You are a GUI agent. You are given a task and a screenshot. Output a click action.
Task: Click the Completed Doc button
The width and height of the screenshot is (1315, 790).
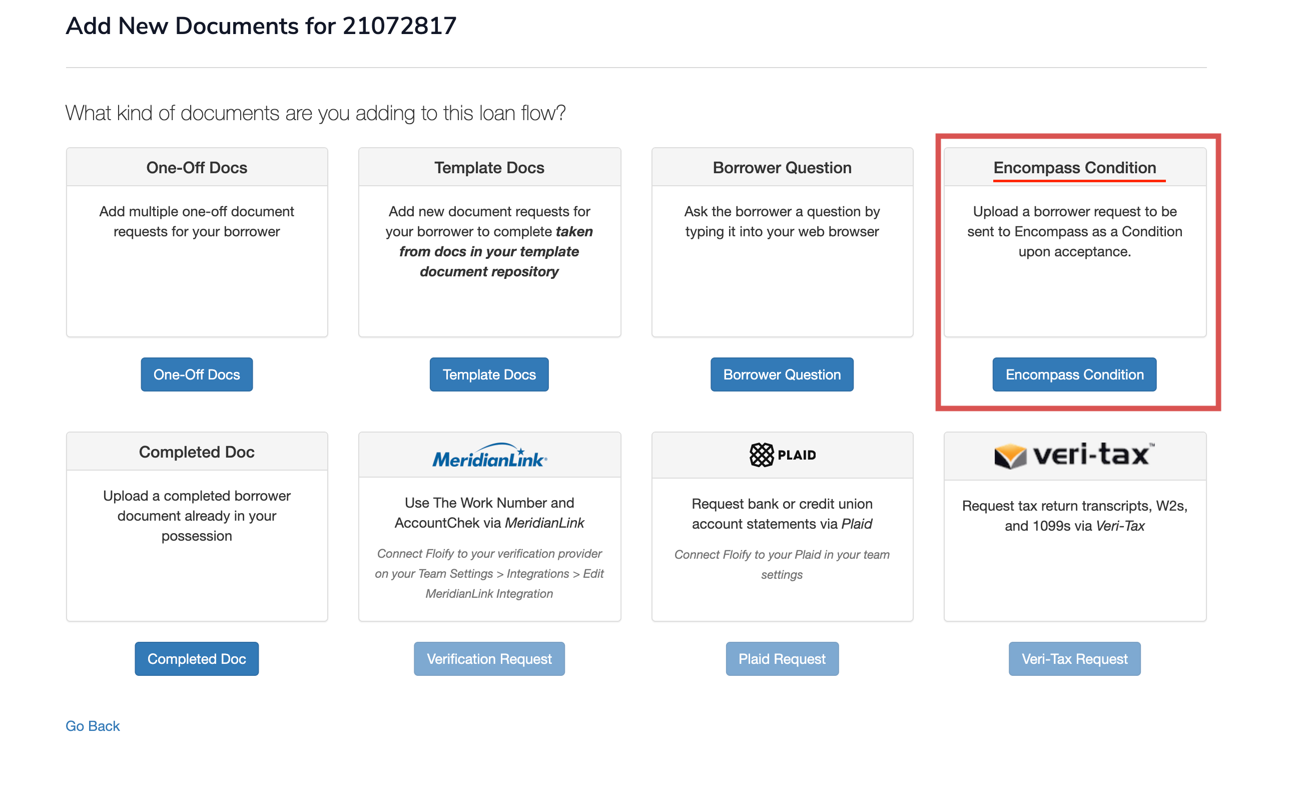tap(196, 658)
